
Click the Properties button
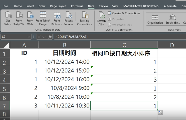(116, 19)
